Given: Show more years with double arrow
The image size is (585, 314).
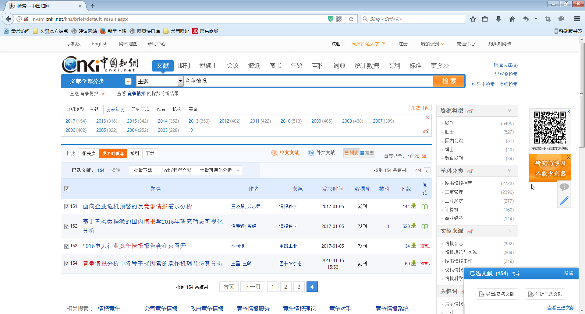Looking at the screenshot, I should pyautogui.click(x=191, y=130).
